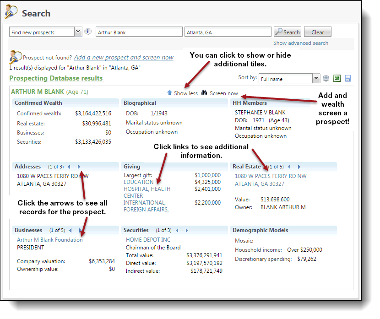Click the info icon beside prospect search dropdown
This screenshot has width=380, height=319.
[x=87, y=32]
